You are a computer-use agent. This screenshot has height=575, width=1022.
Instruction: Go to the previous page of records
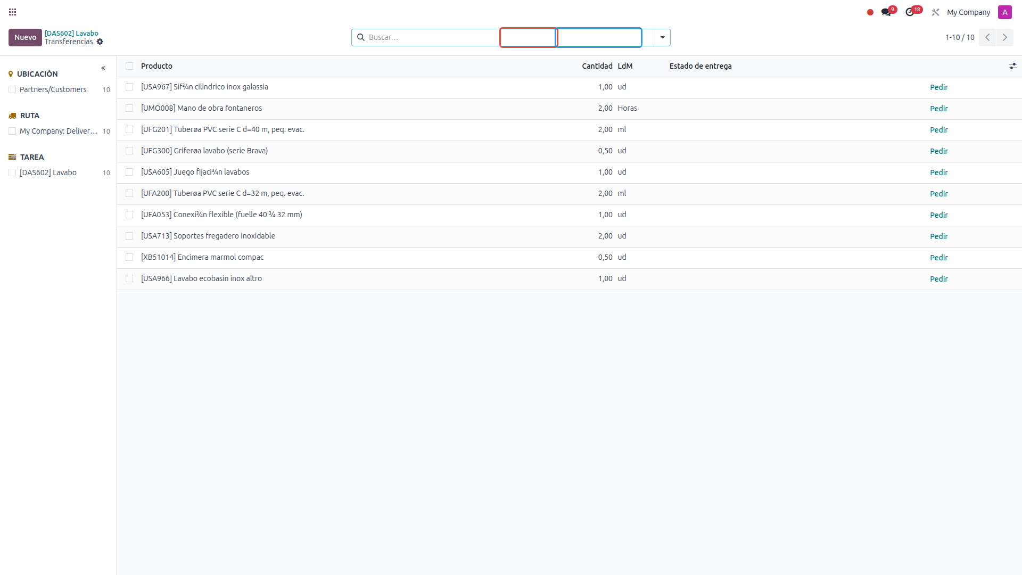click(987, 37)
